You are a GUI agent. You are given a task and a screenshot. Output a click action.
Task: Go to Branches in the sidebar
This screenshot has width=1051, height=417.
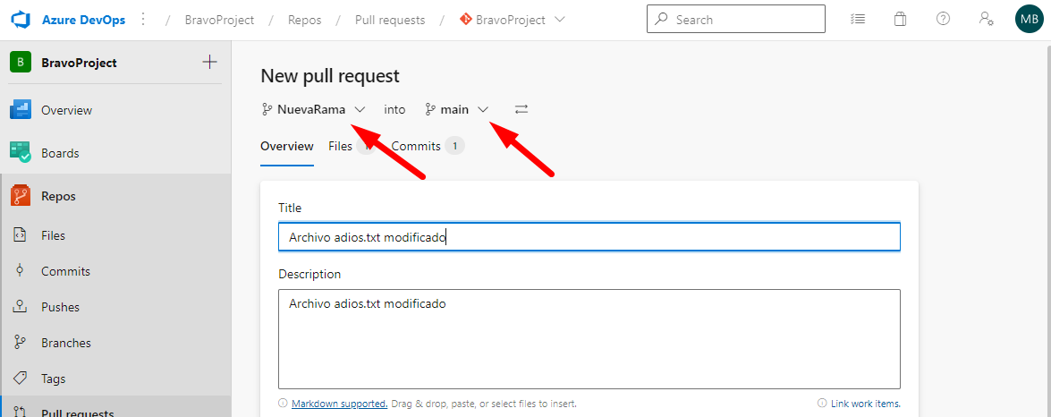tap(65, 343)
